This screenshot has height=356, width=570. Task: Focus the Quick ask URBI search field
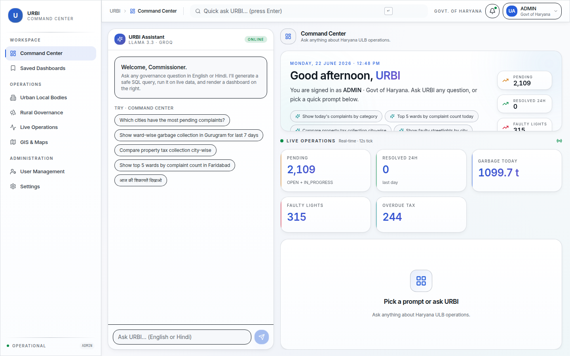click(309, 11)
